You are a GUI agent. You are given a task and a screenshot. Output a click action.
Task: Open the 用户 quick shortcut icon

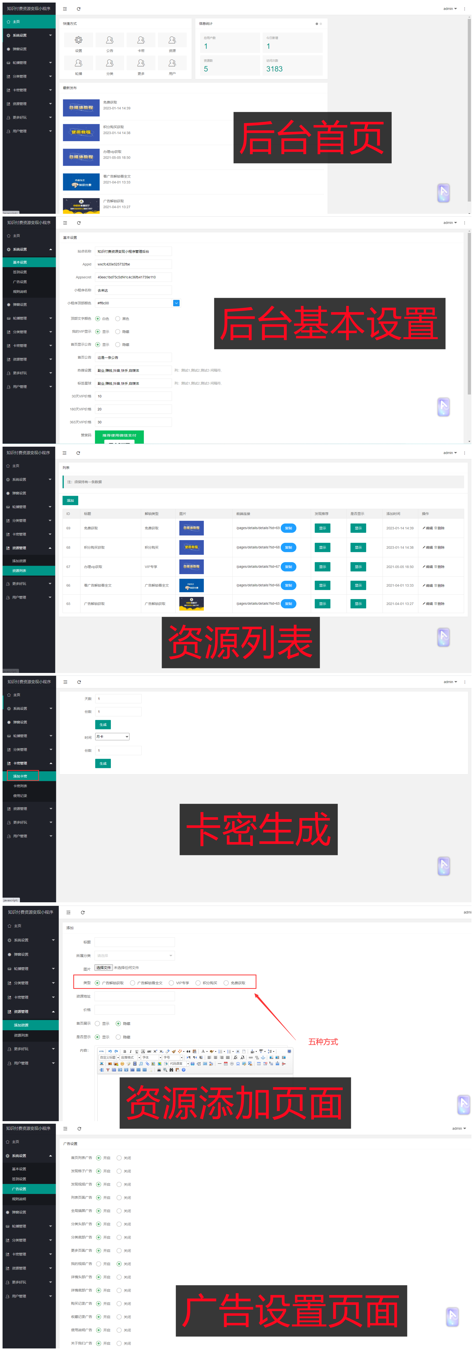pyautogui.click(x=172, y=63)
